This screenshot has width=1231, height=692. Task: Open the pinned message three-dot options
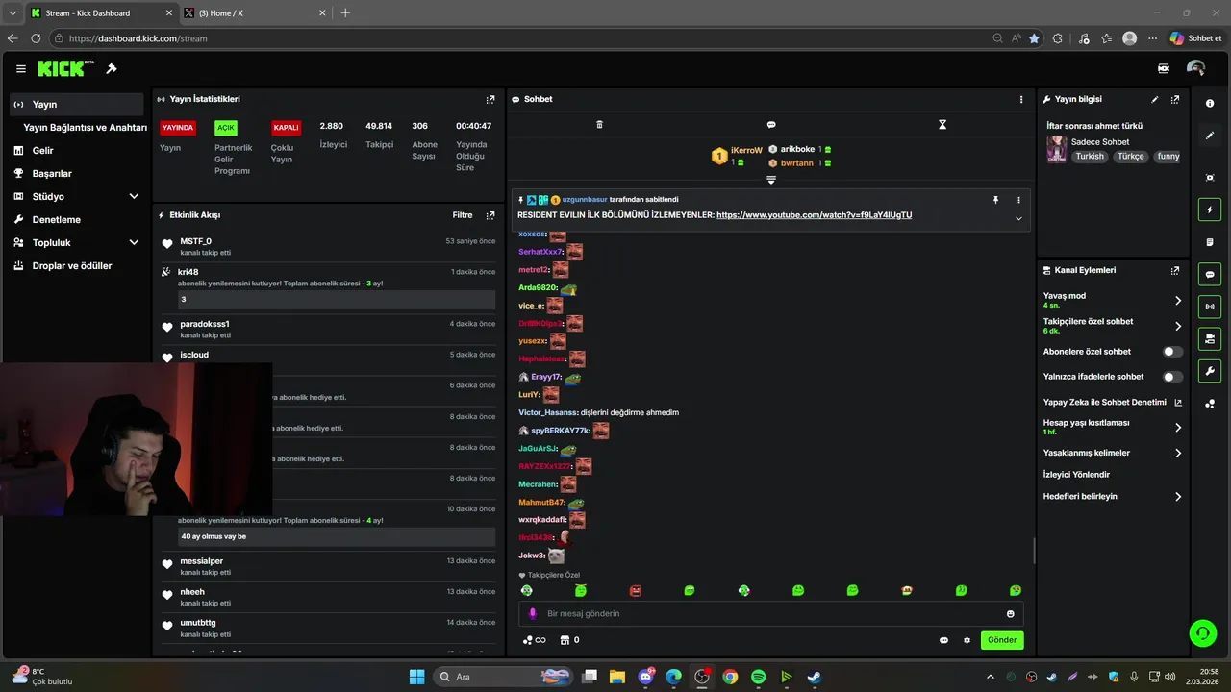1018,200
